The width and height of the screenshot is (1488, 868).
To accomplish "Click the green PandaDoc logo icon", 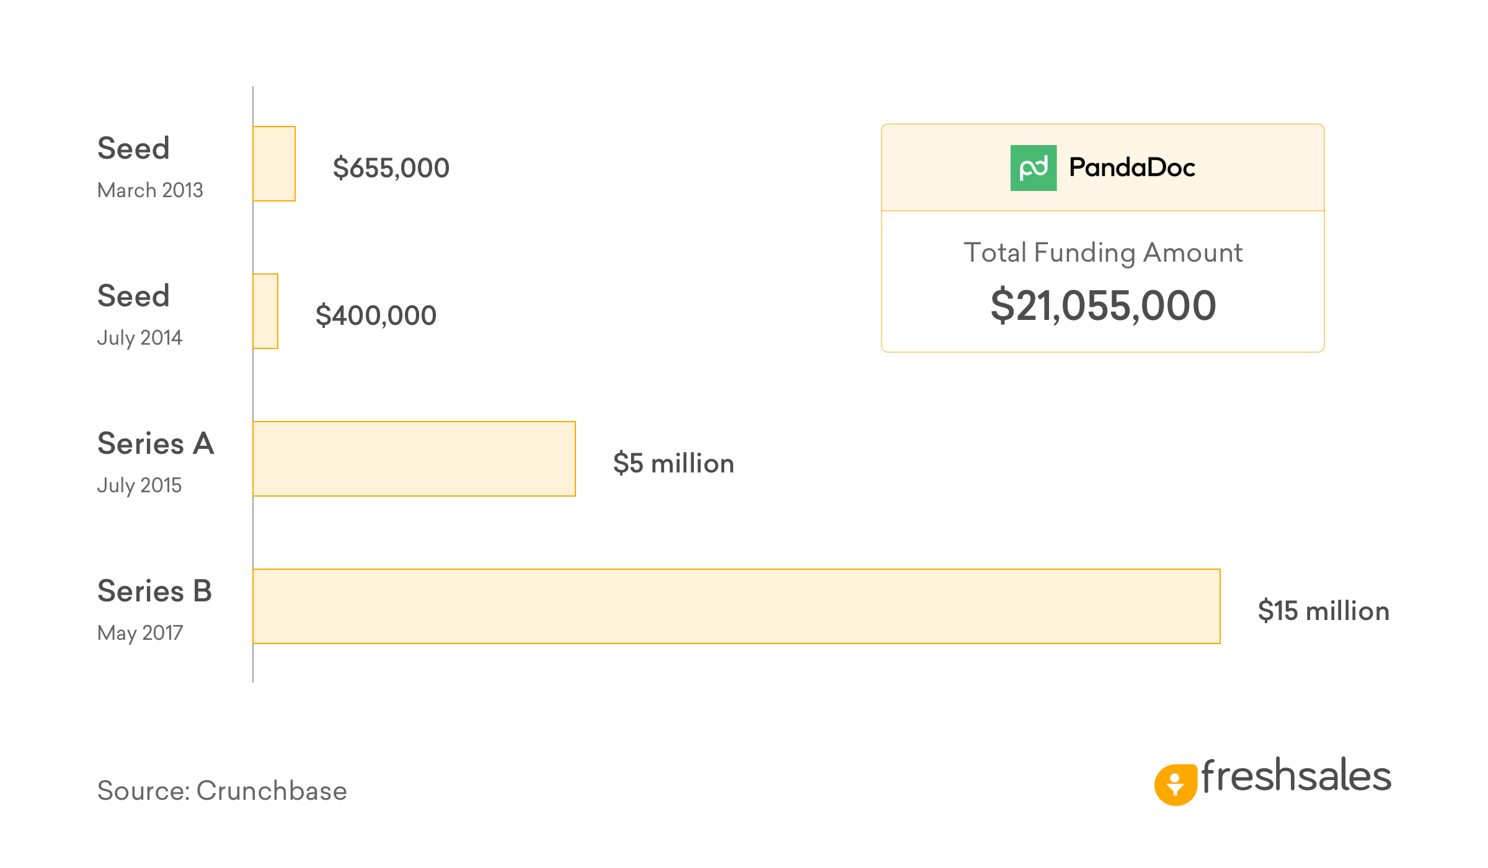I will tap(1033, 168).
